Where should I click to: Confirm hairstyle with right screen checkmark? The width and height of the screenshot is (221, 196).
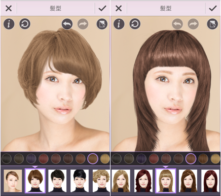[x=213, y=8]
